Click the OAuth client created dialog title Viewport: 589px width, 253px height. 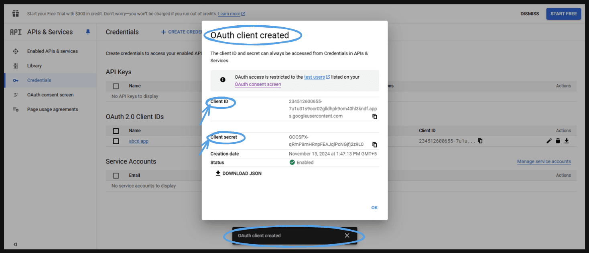pos(250,35)
